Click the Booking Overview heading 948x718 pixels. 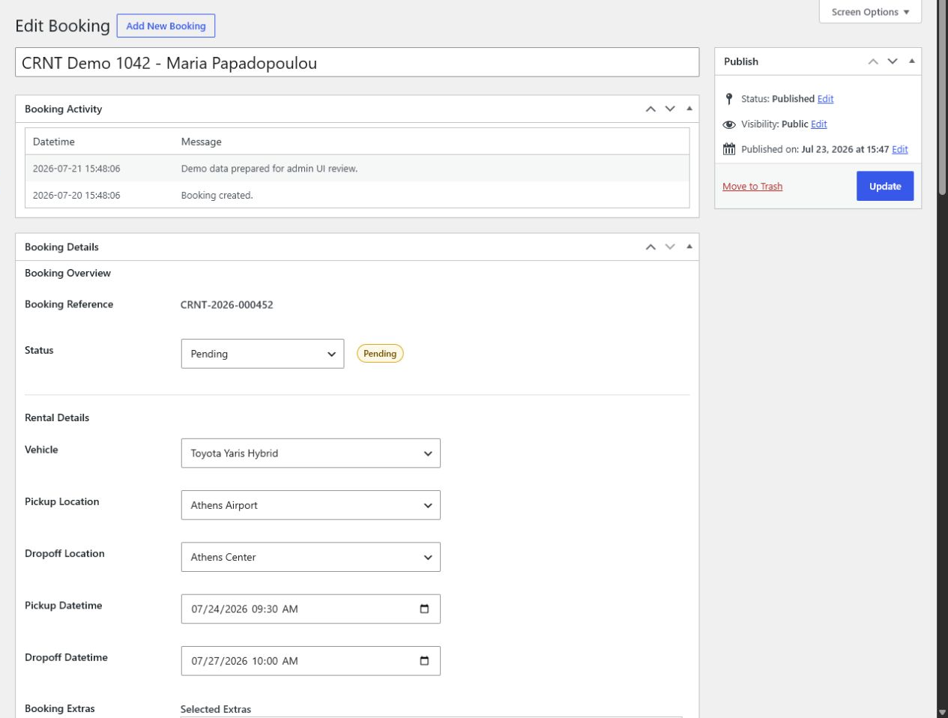(x=67, y=273)
